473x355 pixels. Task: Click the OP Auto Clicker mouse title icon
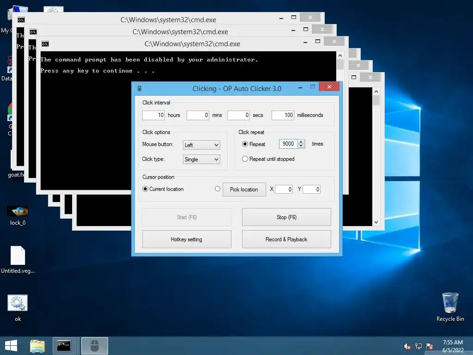(x=139, y=88)
